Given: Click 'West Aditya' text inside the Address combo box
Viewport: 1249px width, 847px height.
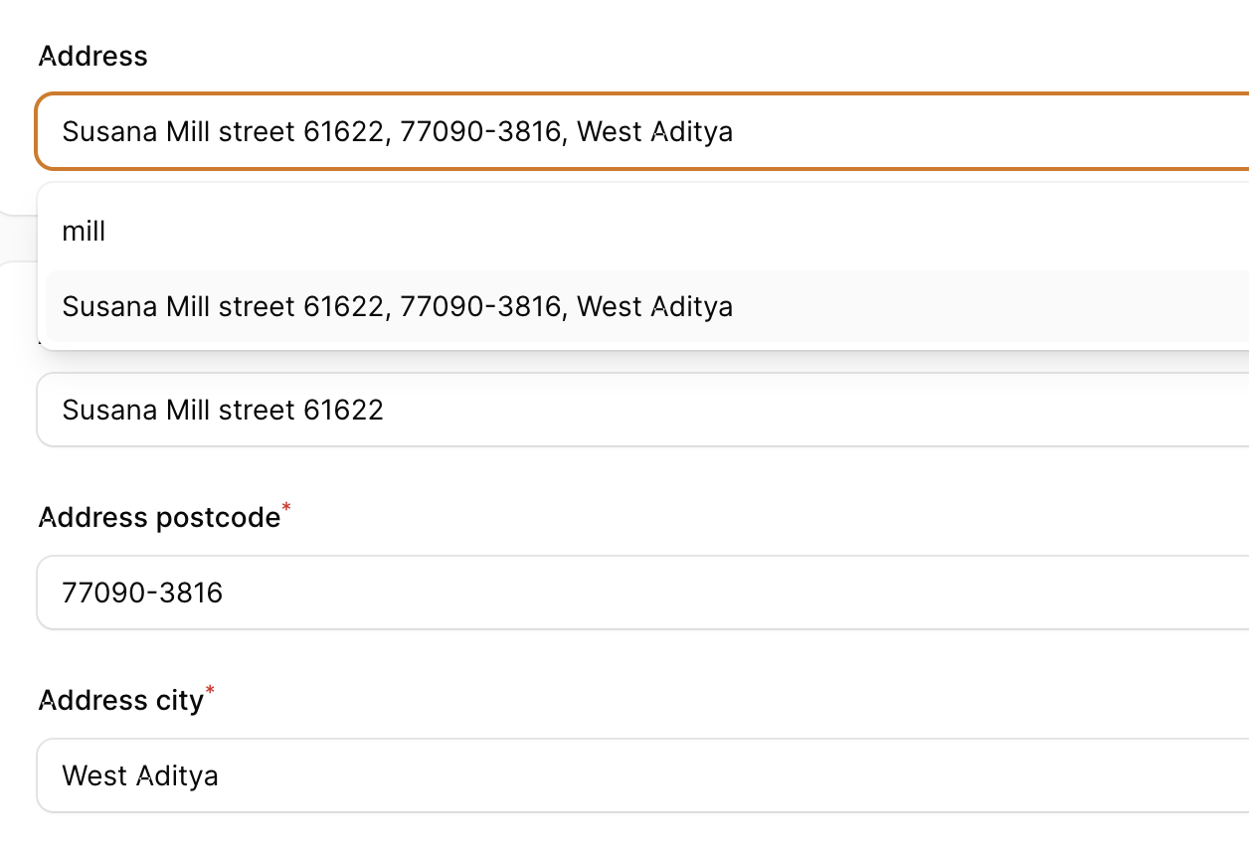Looking at the screenshot, I should click(x=654, y=131).
